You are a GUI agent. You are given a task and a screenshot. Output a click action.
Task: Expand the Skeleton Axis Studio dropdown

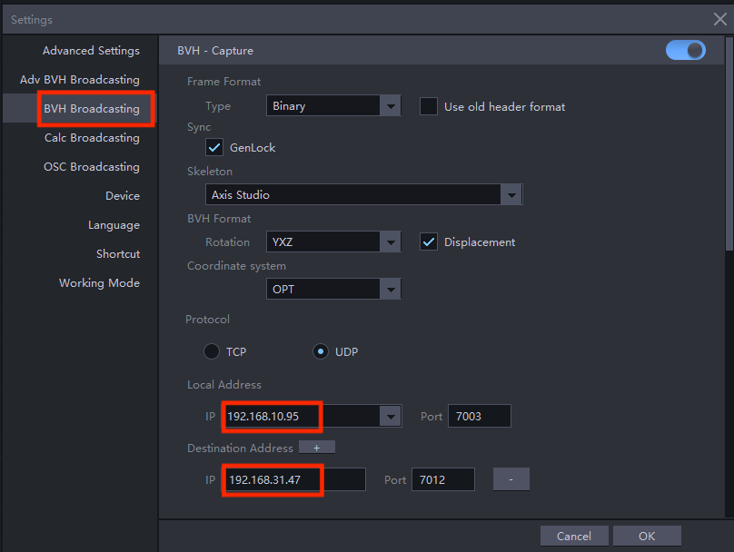511,195
